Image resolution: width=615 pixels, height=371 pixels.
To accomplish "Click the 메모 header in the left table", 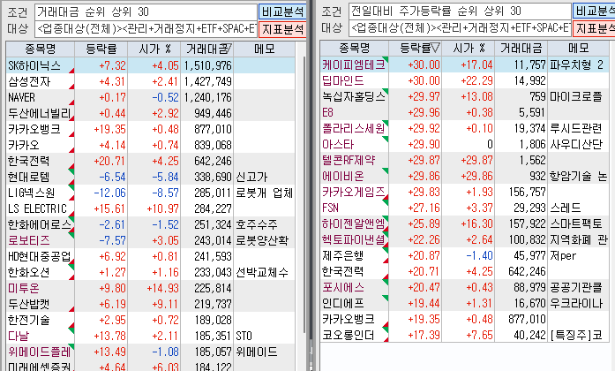I will [265, 49].
